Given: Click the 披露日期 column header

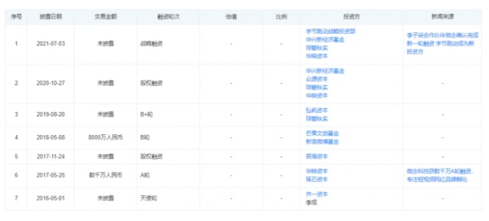Looking at the screenshot, I should click(50, 17).
